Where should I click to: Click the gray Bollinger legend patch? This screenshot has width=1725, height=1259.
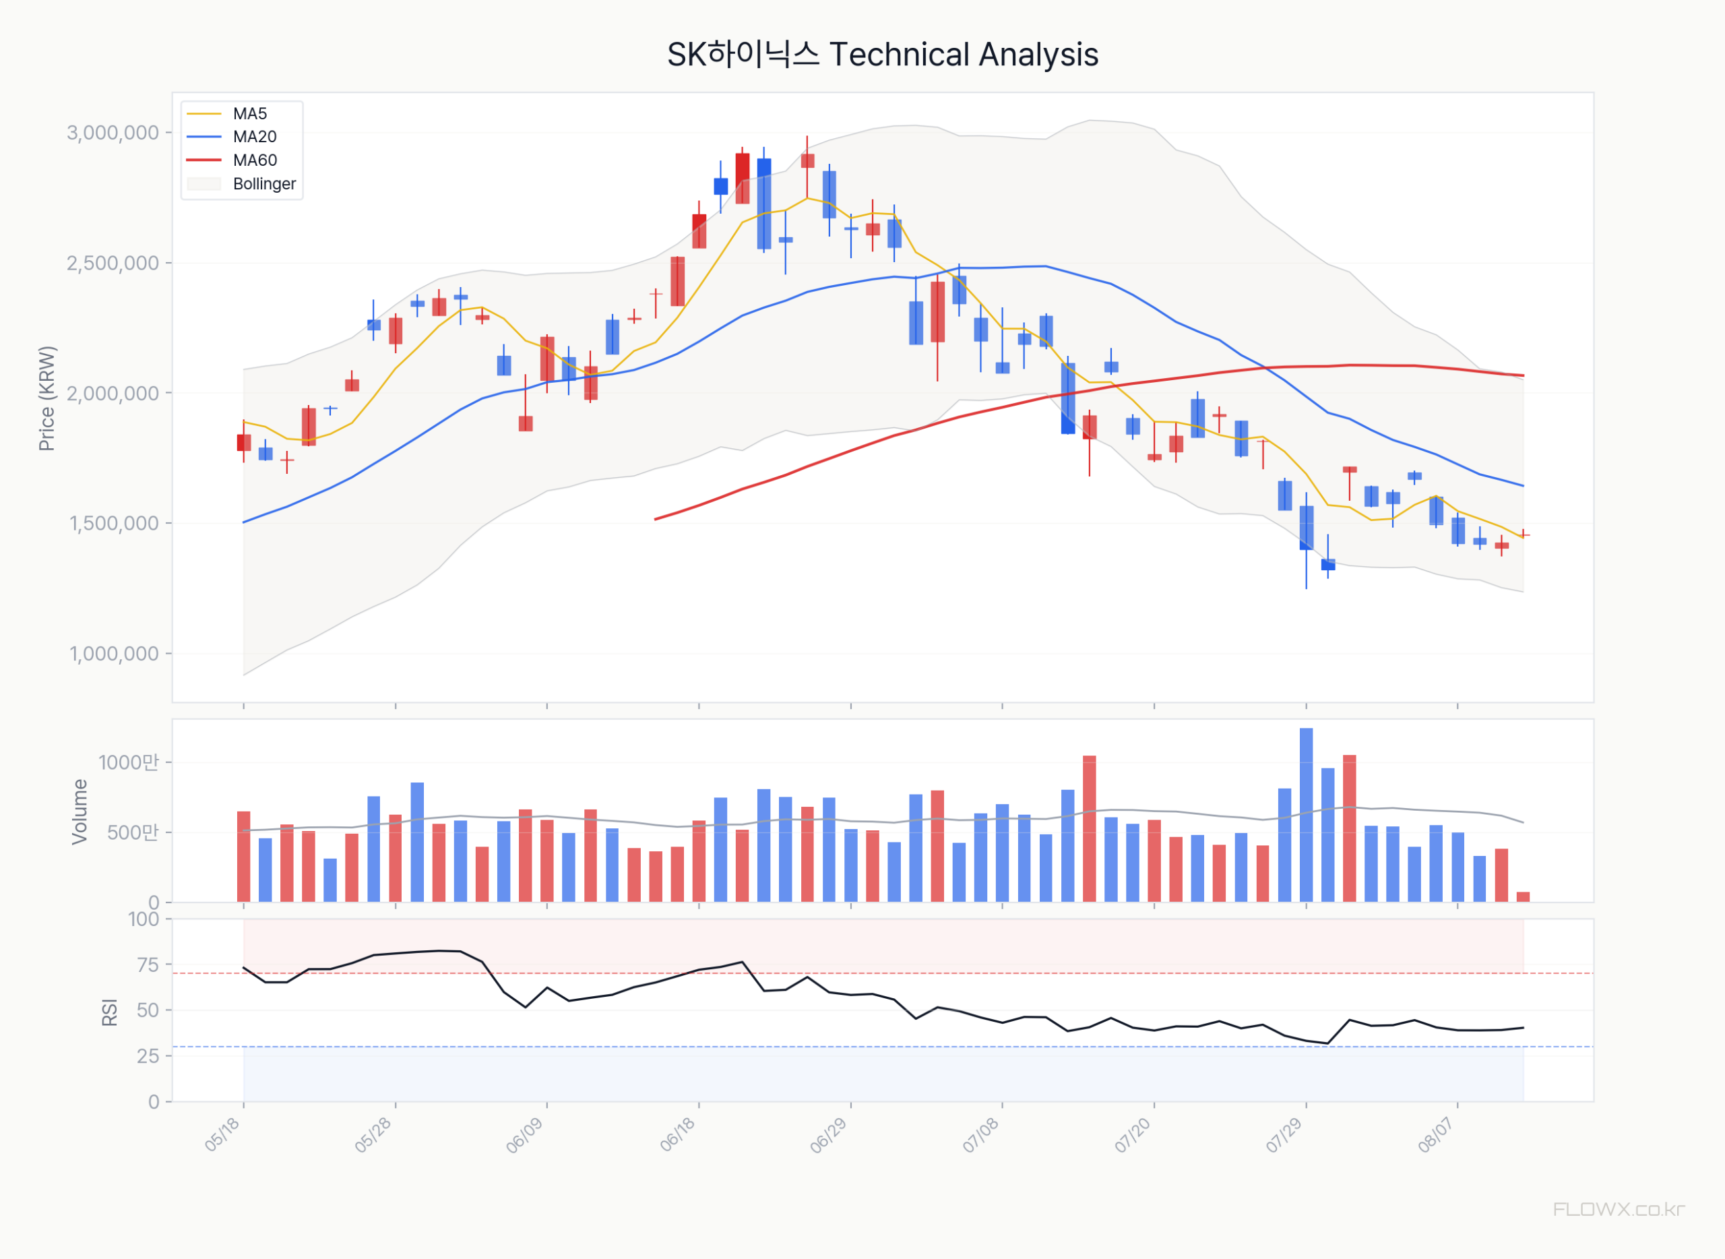coord(203,184)
